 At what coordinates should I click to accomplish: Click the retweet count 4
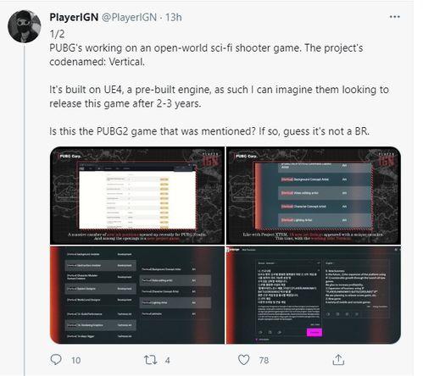click(168, 361)
